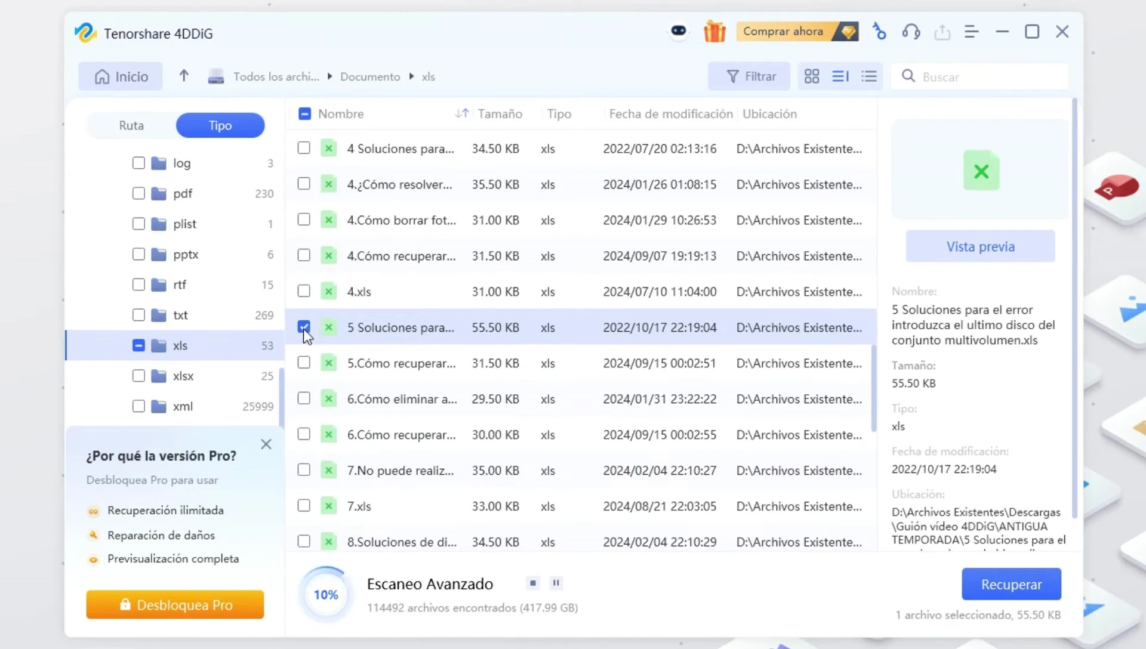The image size is (1146, 649).
Task: Open the customer support headset icon
Action: click(x=911, y=32)
